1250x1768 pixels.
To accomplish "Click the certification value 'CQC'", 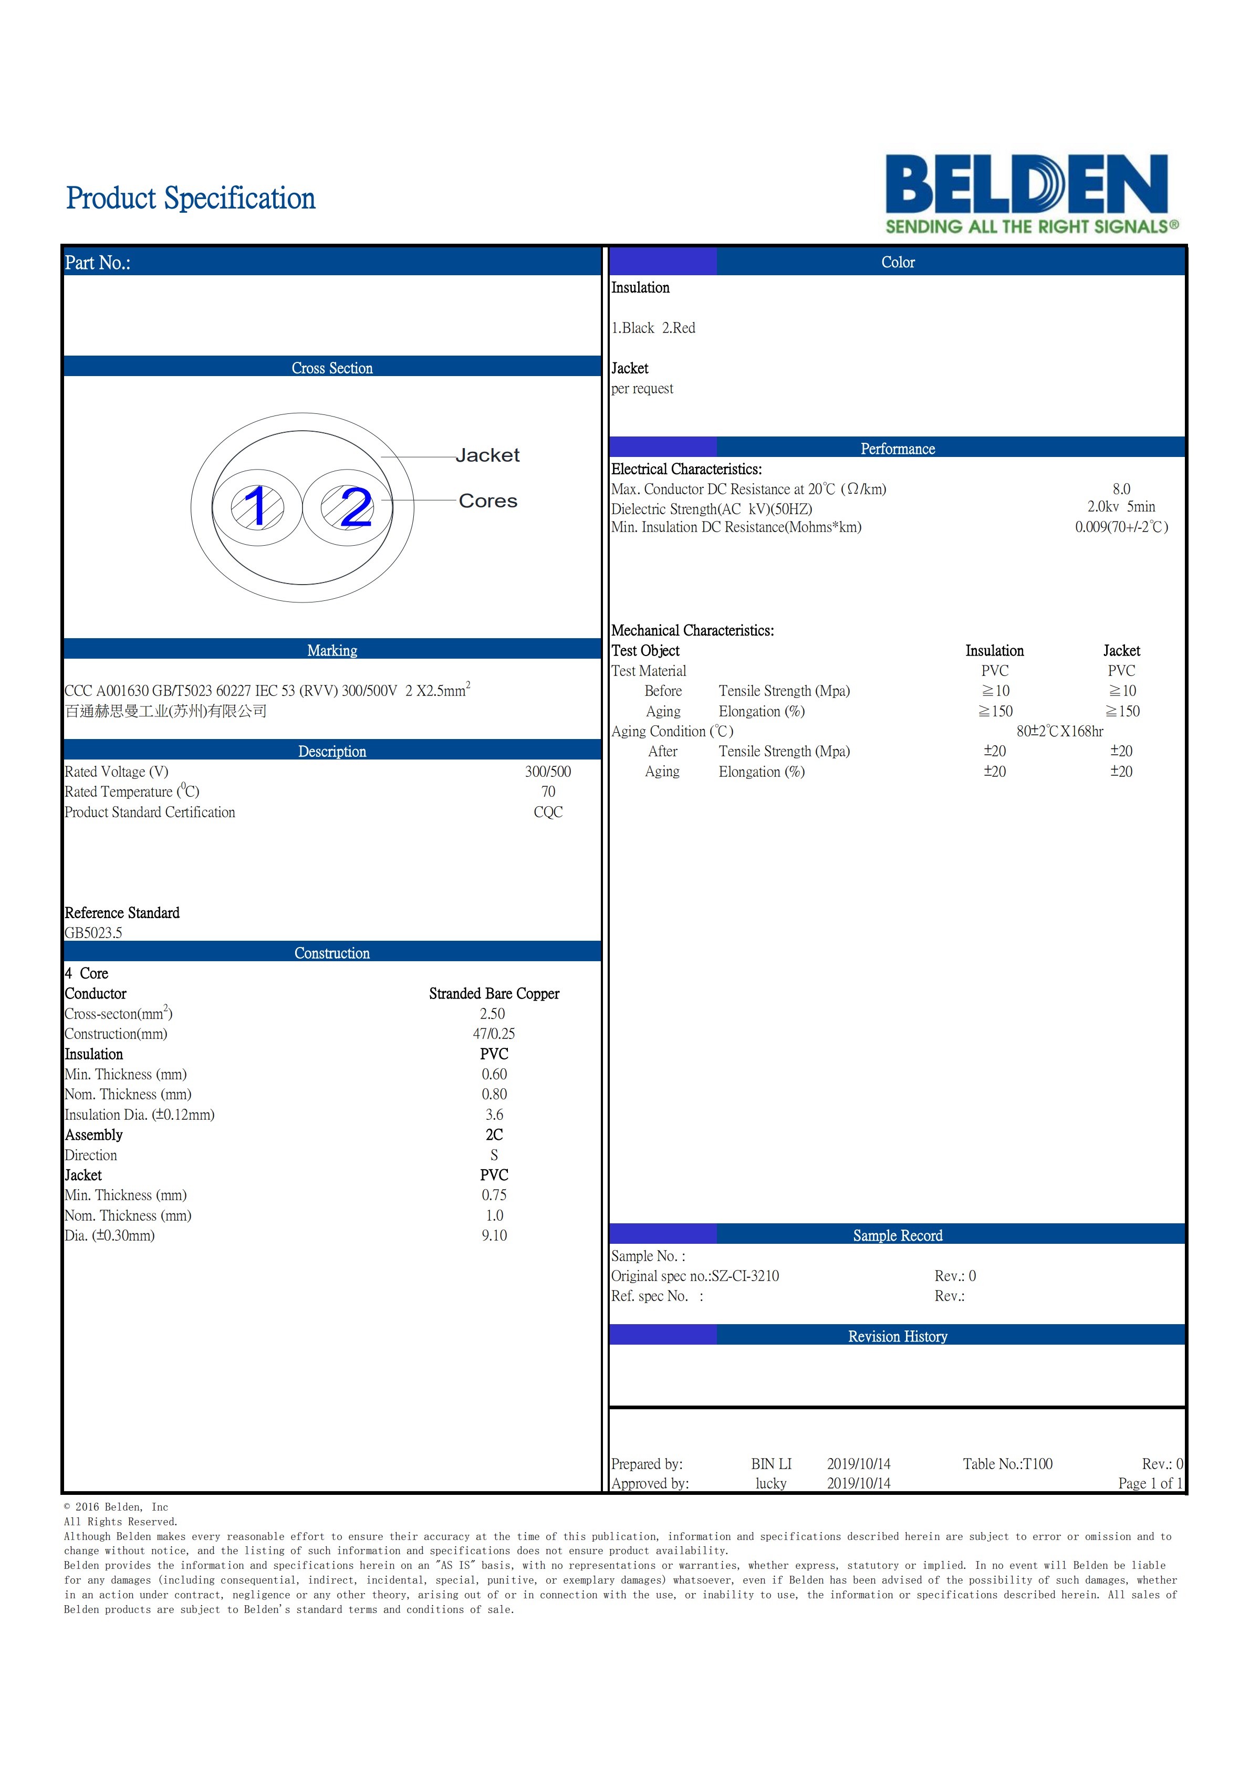I will point(548,813).
